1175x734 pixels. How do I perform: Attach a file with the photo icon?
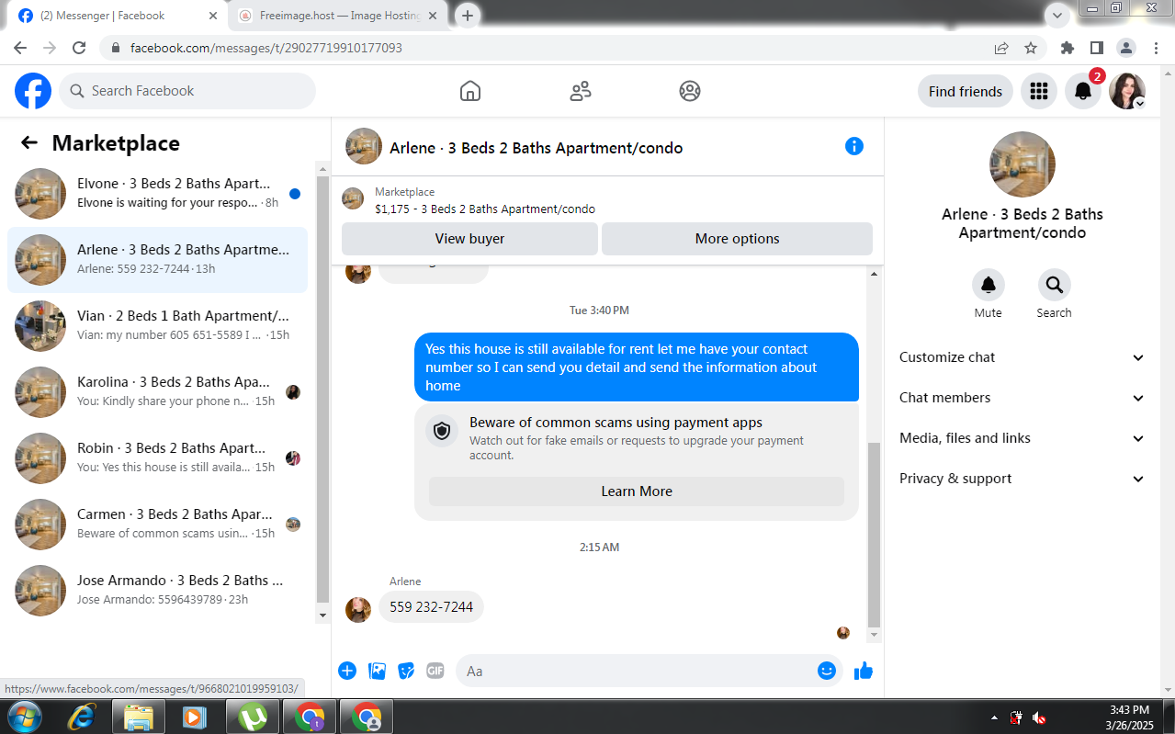pos(377,671)
